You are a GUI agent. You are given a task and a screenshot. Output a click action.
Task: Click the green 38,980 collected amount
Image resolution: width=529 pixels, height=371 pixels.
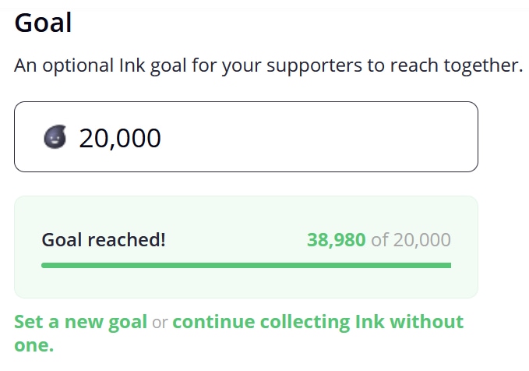336,240
